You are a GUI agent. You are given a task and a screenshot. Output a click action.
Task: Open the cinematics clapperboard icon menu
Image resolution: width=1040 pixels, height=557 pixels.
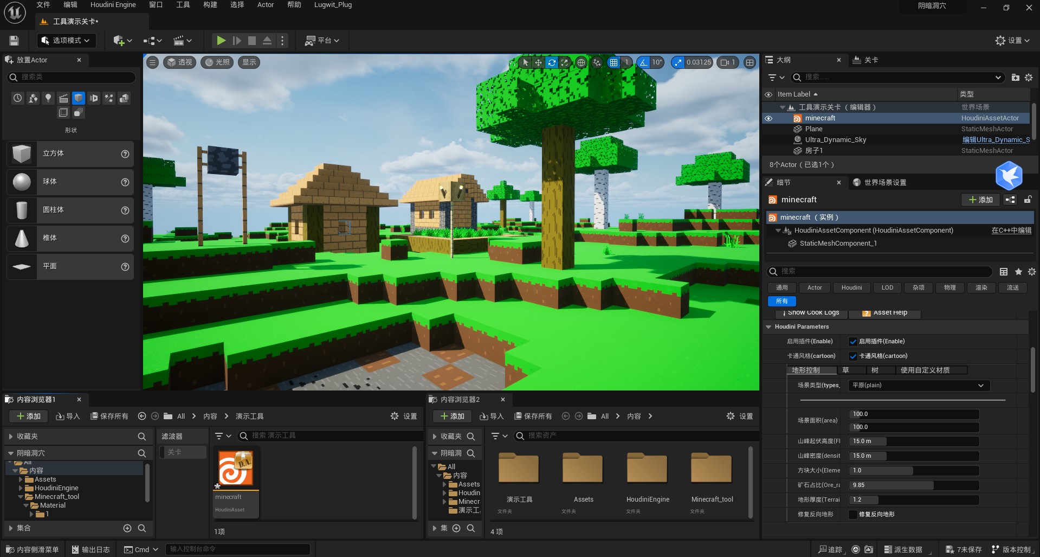coord(183,41)
